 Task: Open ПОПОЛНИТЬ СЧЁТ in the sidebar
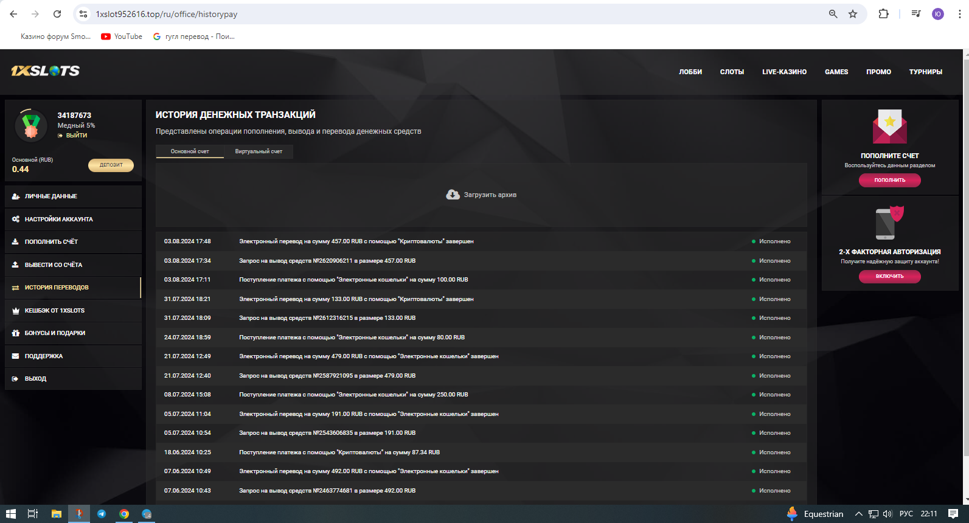point(73,242)
